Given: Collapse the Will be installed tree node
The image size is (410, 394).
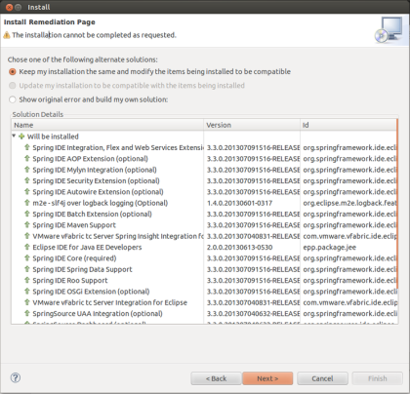Looking at the screenshot, I should pos(14,136).
